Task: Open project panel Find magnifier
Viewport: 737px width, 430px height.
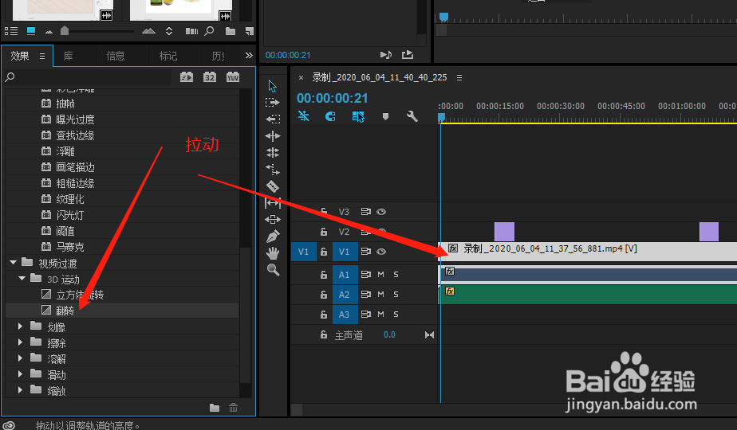Action: 210,31
